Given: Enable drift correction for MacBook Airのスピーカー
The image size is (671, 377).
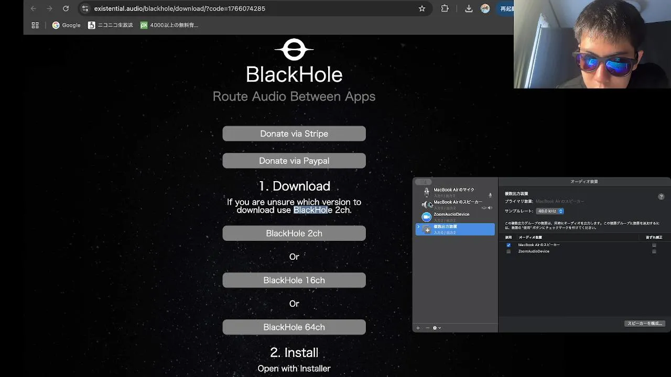Looking at the screenshot, I should [654, 245].
